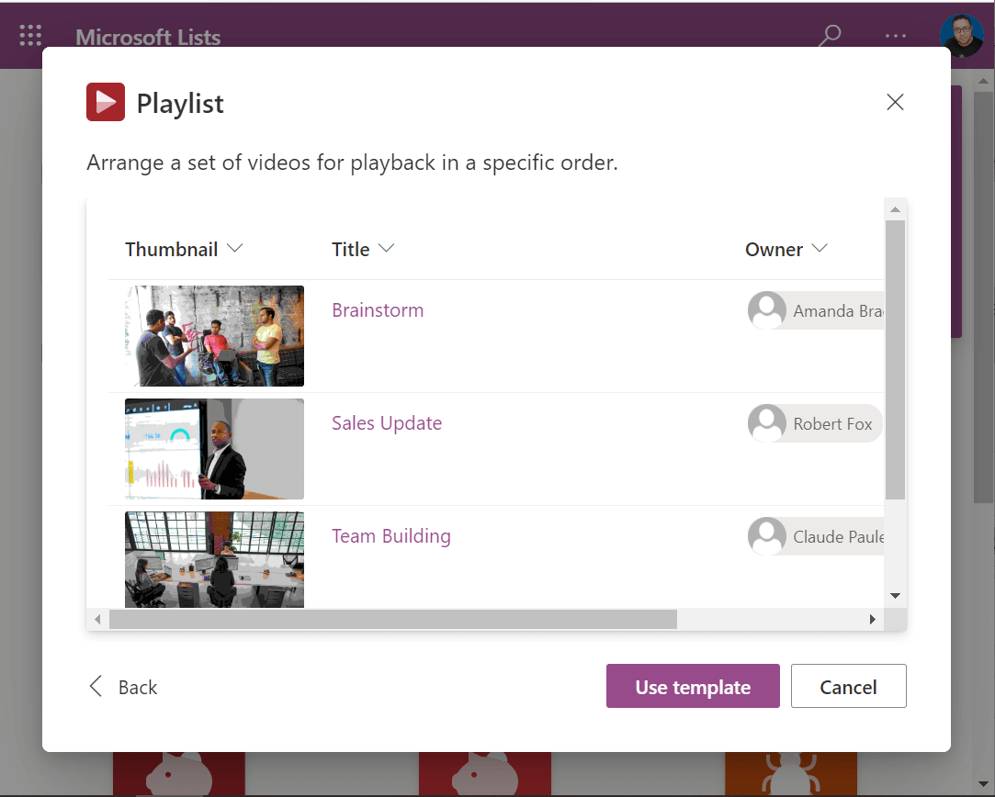Click the red Playlist template icon
Screen dimensions: 995x797
105,102
